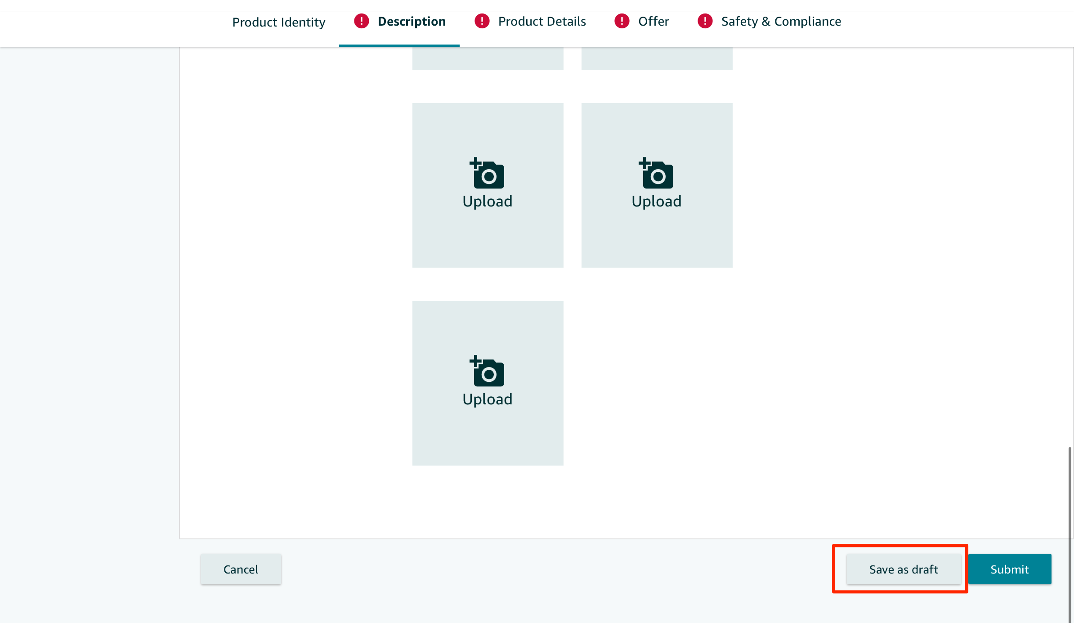Click the Upload text in middle-row right tile

656,202
